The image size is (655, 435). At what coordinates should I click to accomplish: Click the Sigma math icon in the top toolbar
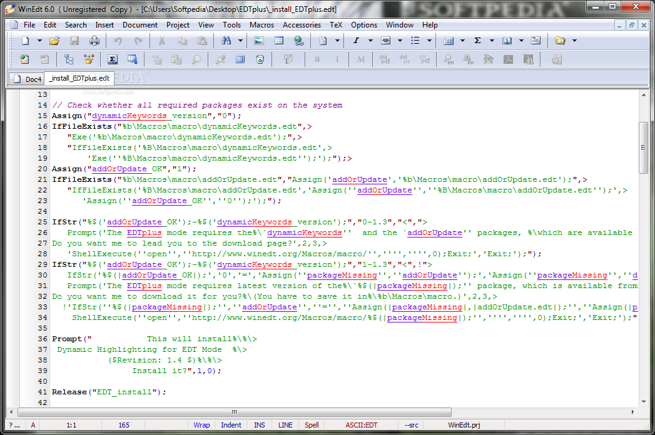point(477,41)
